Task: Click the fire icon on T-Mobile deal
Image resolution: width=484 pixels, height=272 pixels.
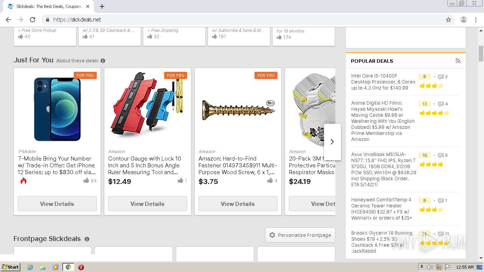Action: point(23,181)
